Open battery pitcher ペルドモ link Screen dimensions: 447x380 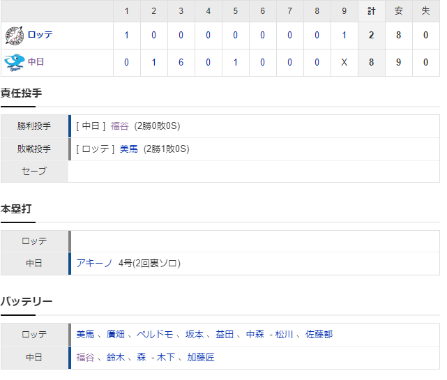(x=155, y=335)
